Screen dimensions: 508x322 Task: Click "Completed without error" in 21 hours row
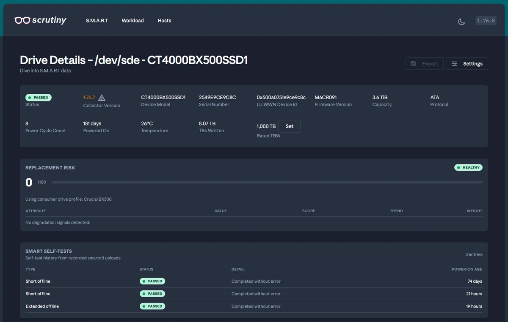point(256,294)
